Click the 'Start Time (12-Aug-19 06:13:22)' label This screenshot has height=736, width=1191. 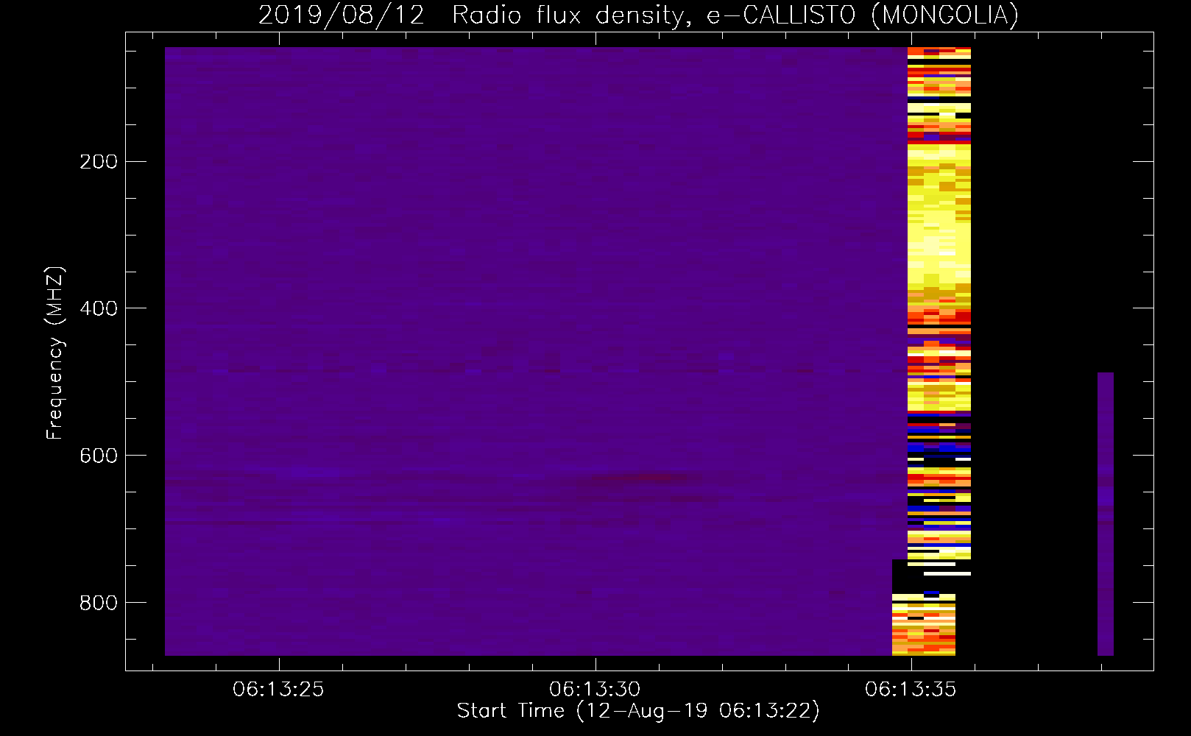tap(638, 710)
